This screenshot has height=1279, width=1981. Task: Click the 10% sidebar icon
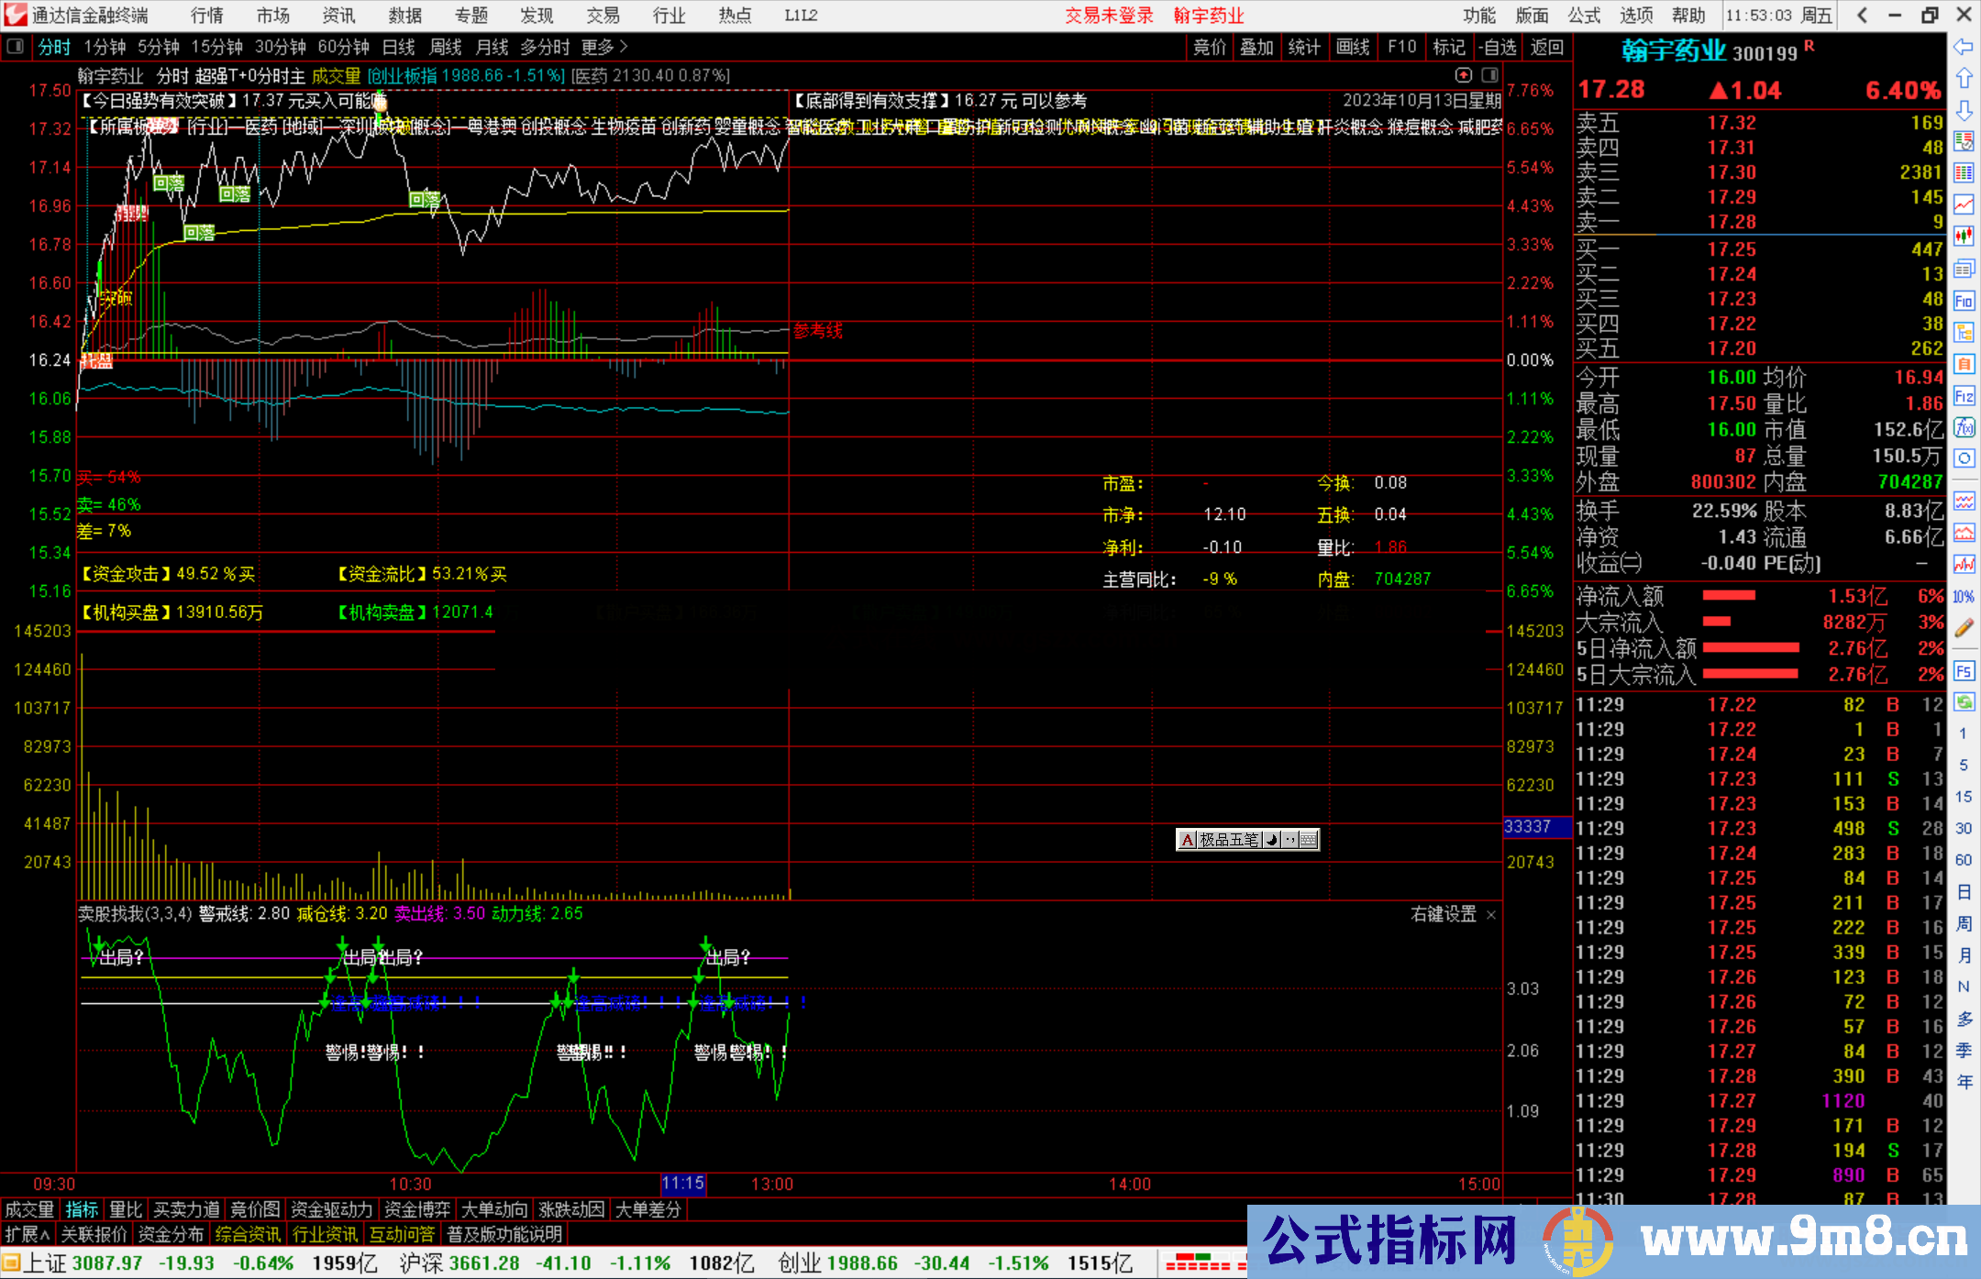pos(1964,597)
